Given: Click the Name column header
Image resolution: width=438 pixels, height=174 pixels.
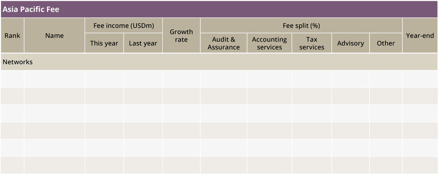Looking at the screenshot, I should [54, 35].
